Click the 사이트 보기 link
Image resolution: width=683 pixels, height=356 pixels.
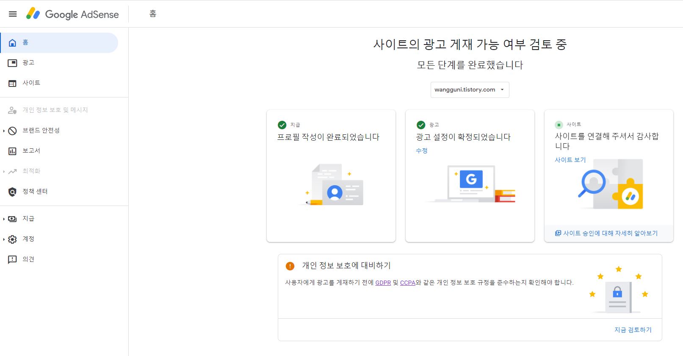[570, 160]
